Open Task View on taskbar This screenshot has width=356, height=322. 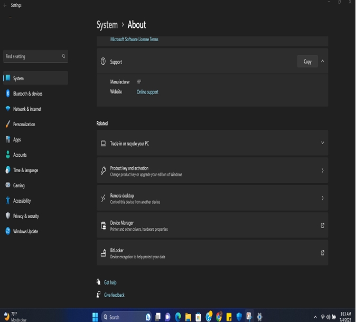pyautogui.click(x=158, y=317)
